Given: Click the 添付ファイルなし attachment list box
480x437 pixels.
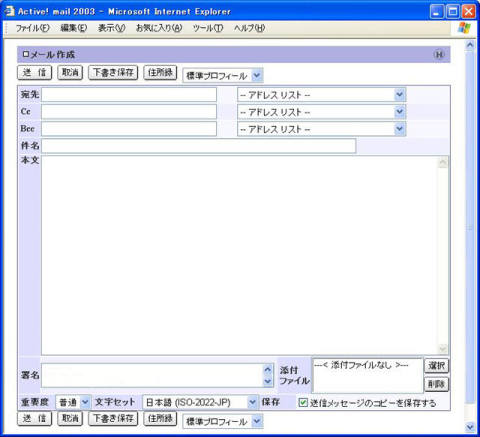Looking at the screenshot, I should (368, 375).
